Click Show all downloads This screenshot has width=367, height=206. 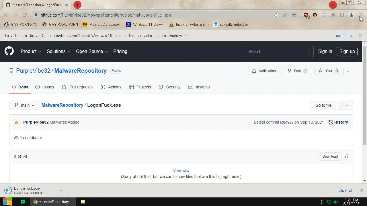(345, 190)
